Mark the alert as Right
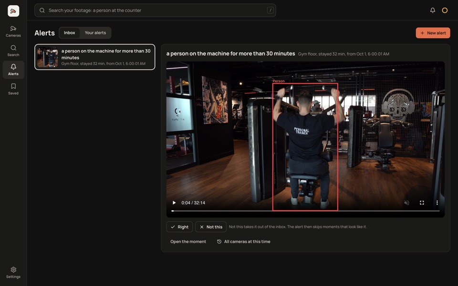458x286 pixels. click(179, 227)
